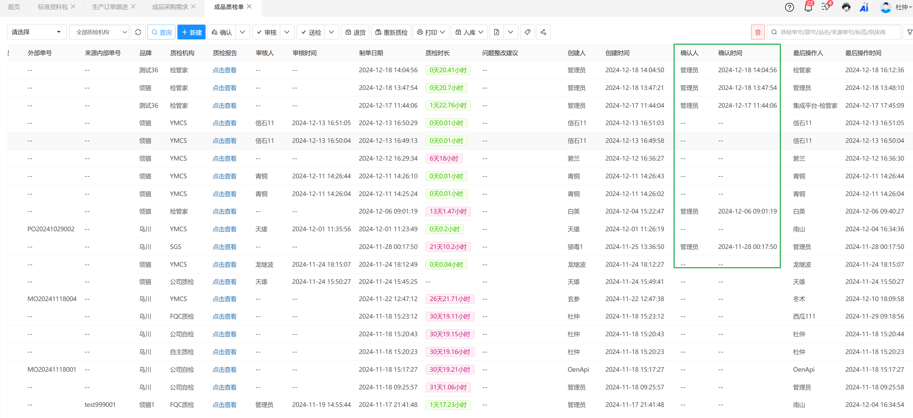Image resolution: width=913 pixels, height=418 pixels.
Task: Click the refresh icon beside 全部质检机构
Action: 138,32
